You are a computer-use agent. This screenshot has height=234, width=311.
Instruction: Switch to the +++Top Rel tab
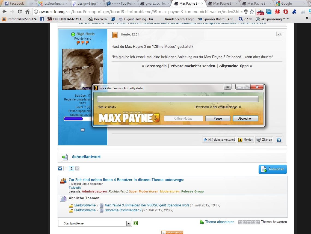pos(122,3)
